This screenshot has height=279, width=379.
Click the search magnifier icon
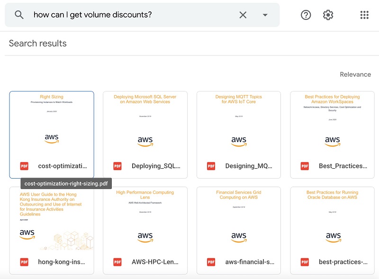point(19,15)
